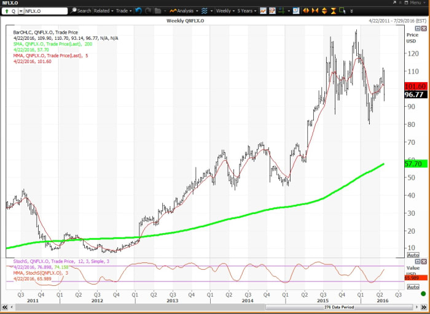Click the 2015 year label on the time axis

point(322,301)
